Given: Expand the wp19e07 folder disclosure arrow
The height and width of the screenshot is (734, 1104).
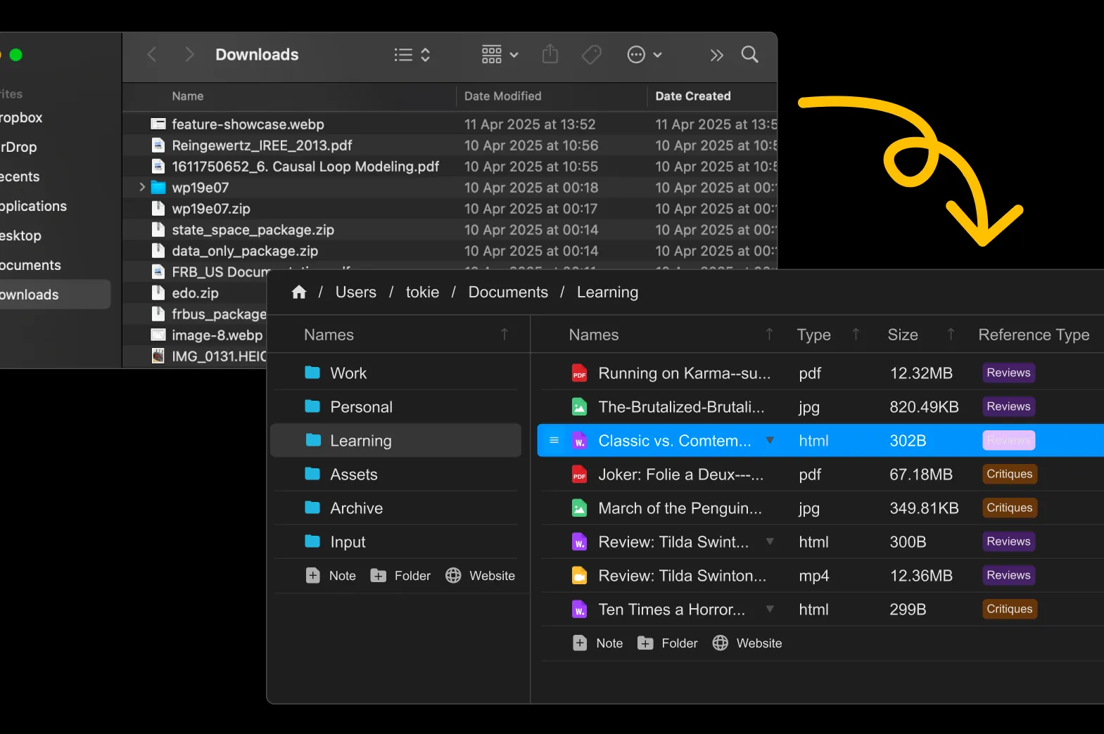Looking at the screenshot, I should pos(142,187).
